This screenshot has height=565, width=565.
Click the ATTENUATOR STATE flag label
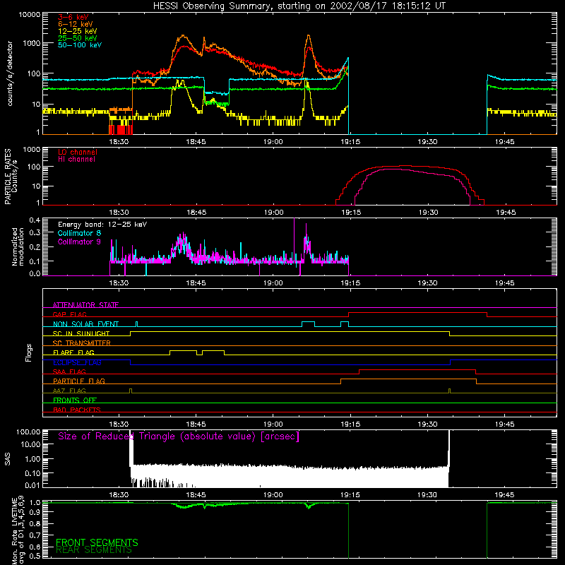pos(85,305)
